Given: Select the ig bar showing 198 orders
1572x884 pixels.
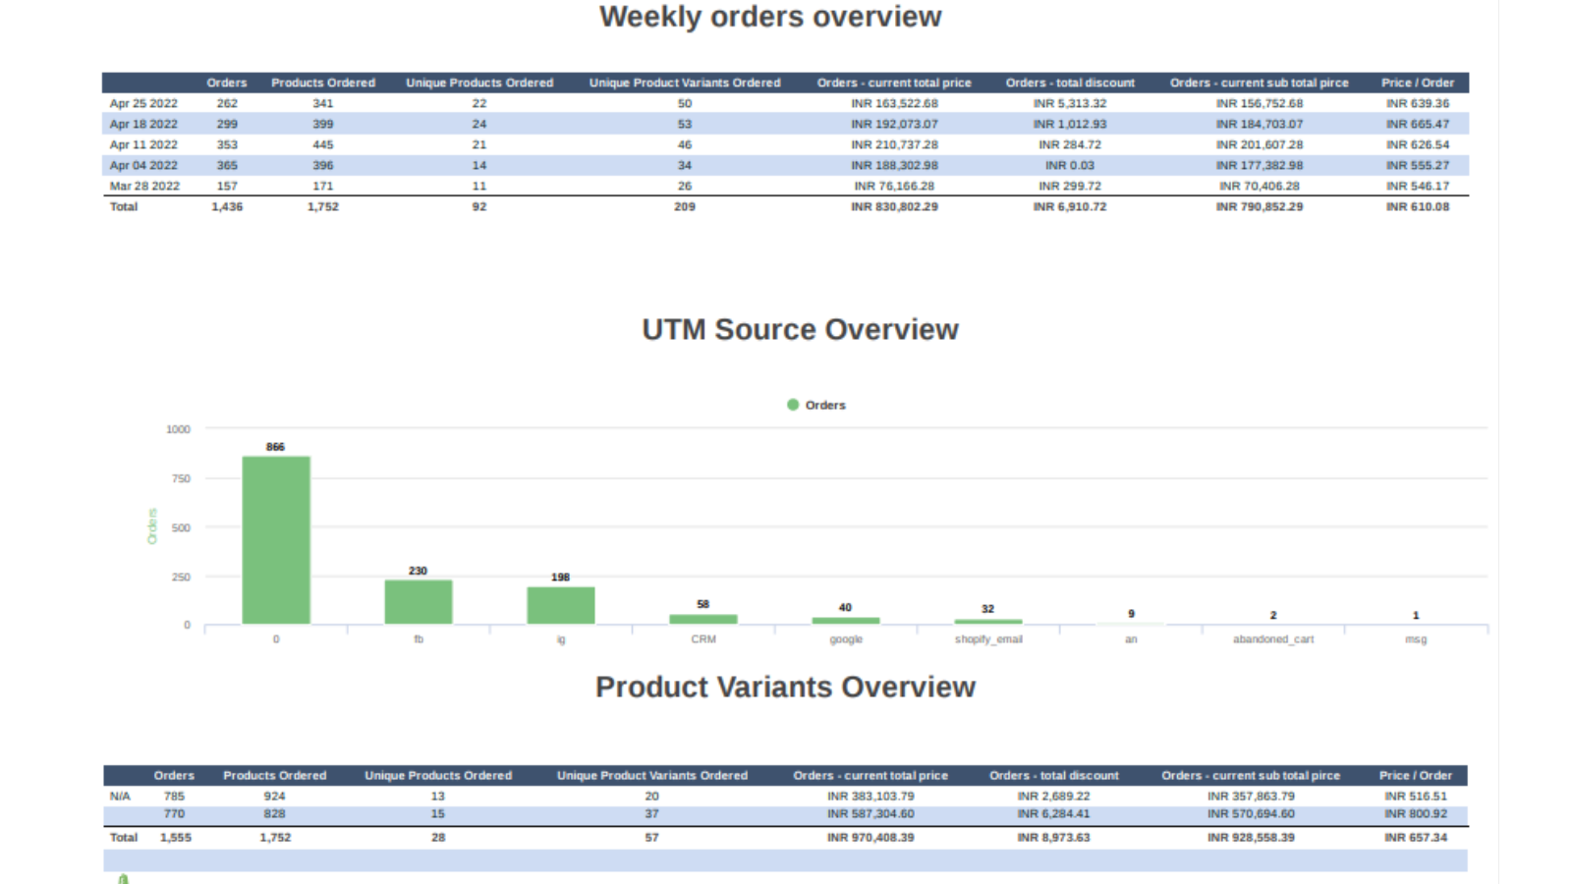Looking at the screenshot, I should [561, 605].
